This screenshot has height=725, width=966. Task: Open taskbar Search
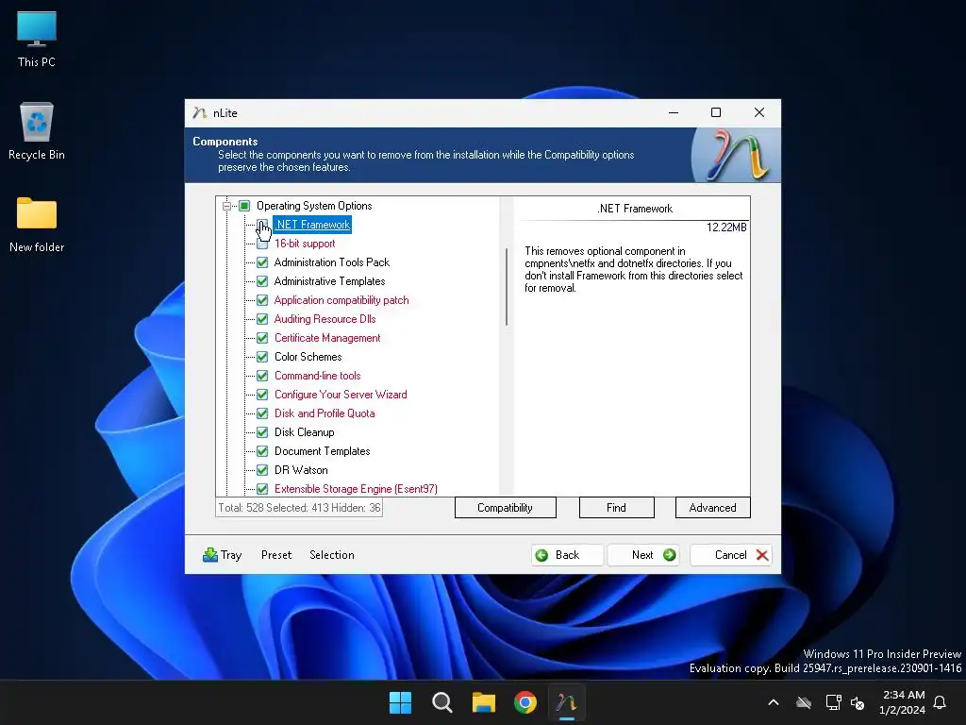(x=441, y=702)
